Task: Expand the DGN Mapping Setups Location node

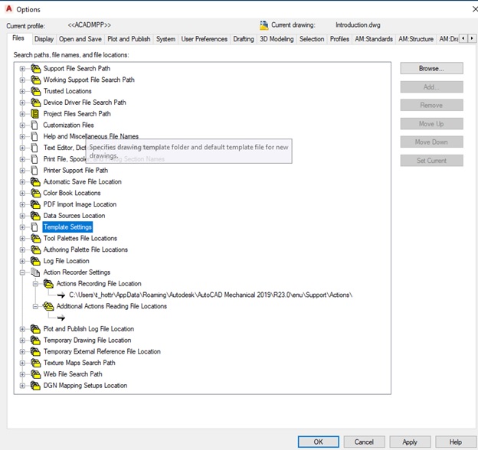Action: coord(22,386)
